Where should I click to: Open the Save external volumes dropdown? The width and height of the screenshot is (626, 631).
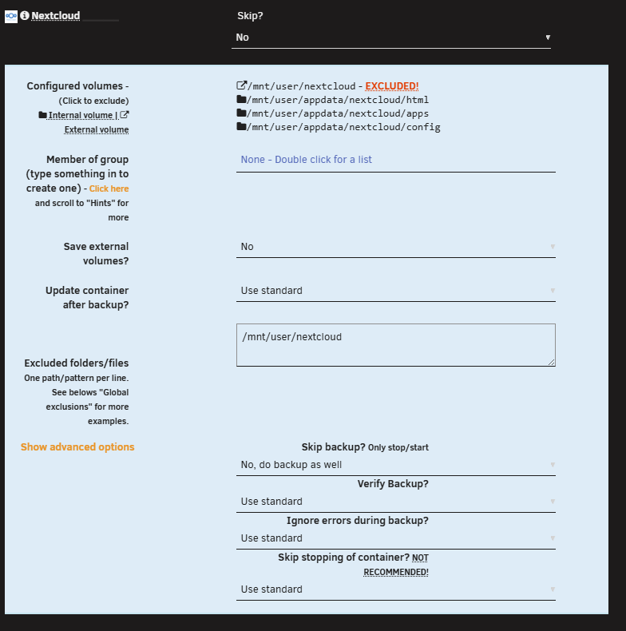pyautogui.click(x=395, y=247)
